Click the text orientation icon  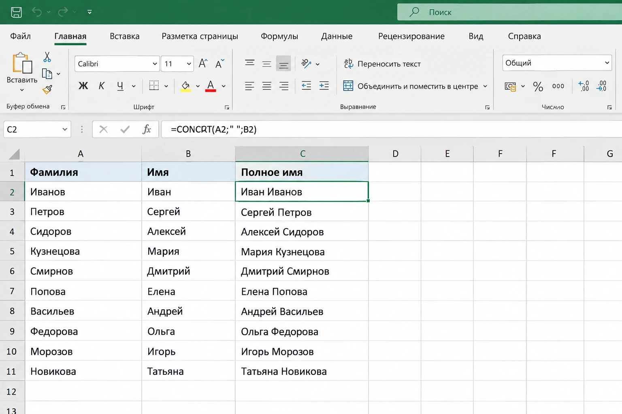tap(307, 63)
